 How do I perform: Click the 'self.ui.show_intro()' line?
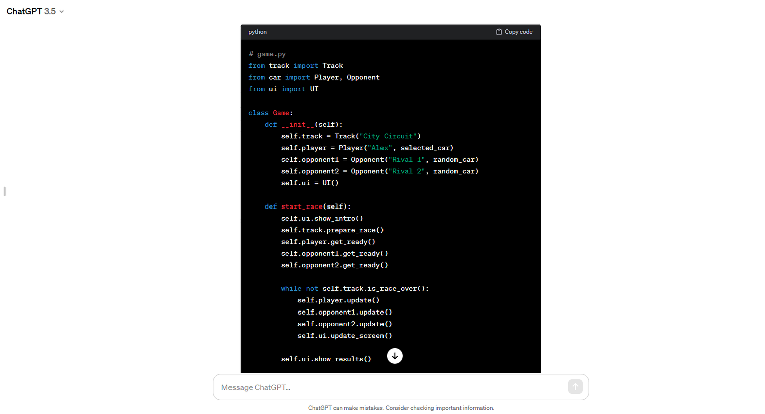coord(322,218)
